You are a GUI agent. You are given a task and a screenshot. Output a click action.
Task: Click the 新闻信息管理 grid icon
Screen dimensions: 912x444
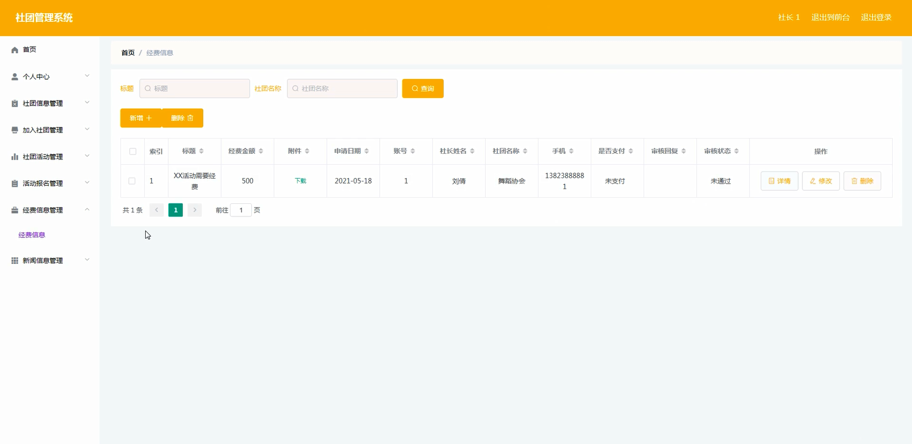(x=15, y=260)
